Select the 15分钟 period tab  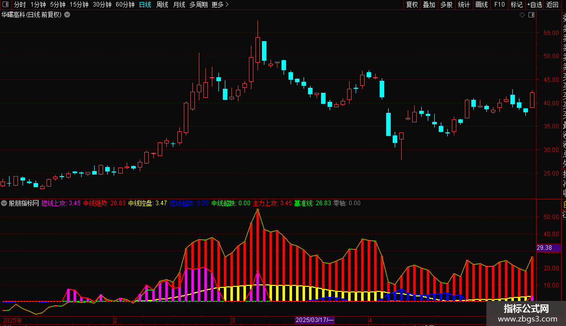click(x=79, y=5)
